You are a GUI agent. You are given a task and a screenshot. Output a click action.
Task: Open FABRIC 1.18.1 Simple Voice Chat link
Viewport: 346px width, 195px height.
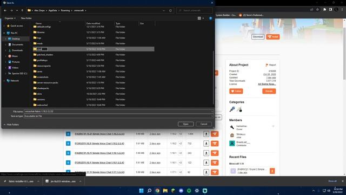(99, 153)
